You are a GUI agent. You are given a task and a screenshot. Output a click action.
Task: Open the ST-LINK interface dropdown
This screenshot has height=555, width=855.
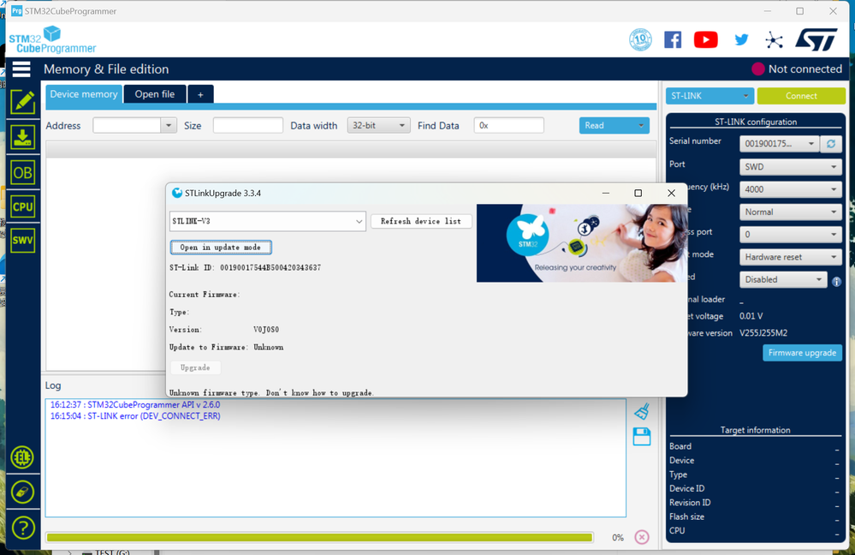(x=710, y=96)
